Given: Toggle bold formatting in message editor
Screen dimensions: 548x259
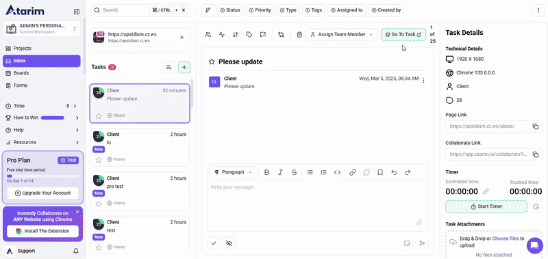Looking at the screenshot, I should pyautogui.click(x=266, y=172).
